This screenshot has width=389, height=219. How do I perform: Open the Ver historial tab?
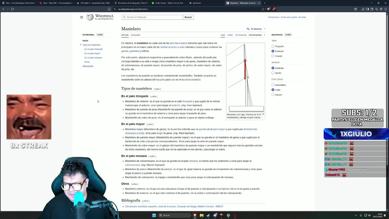click(241, 35)
